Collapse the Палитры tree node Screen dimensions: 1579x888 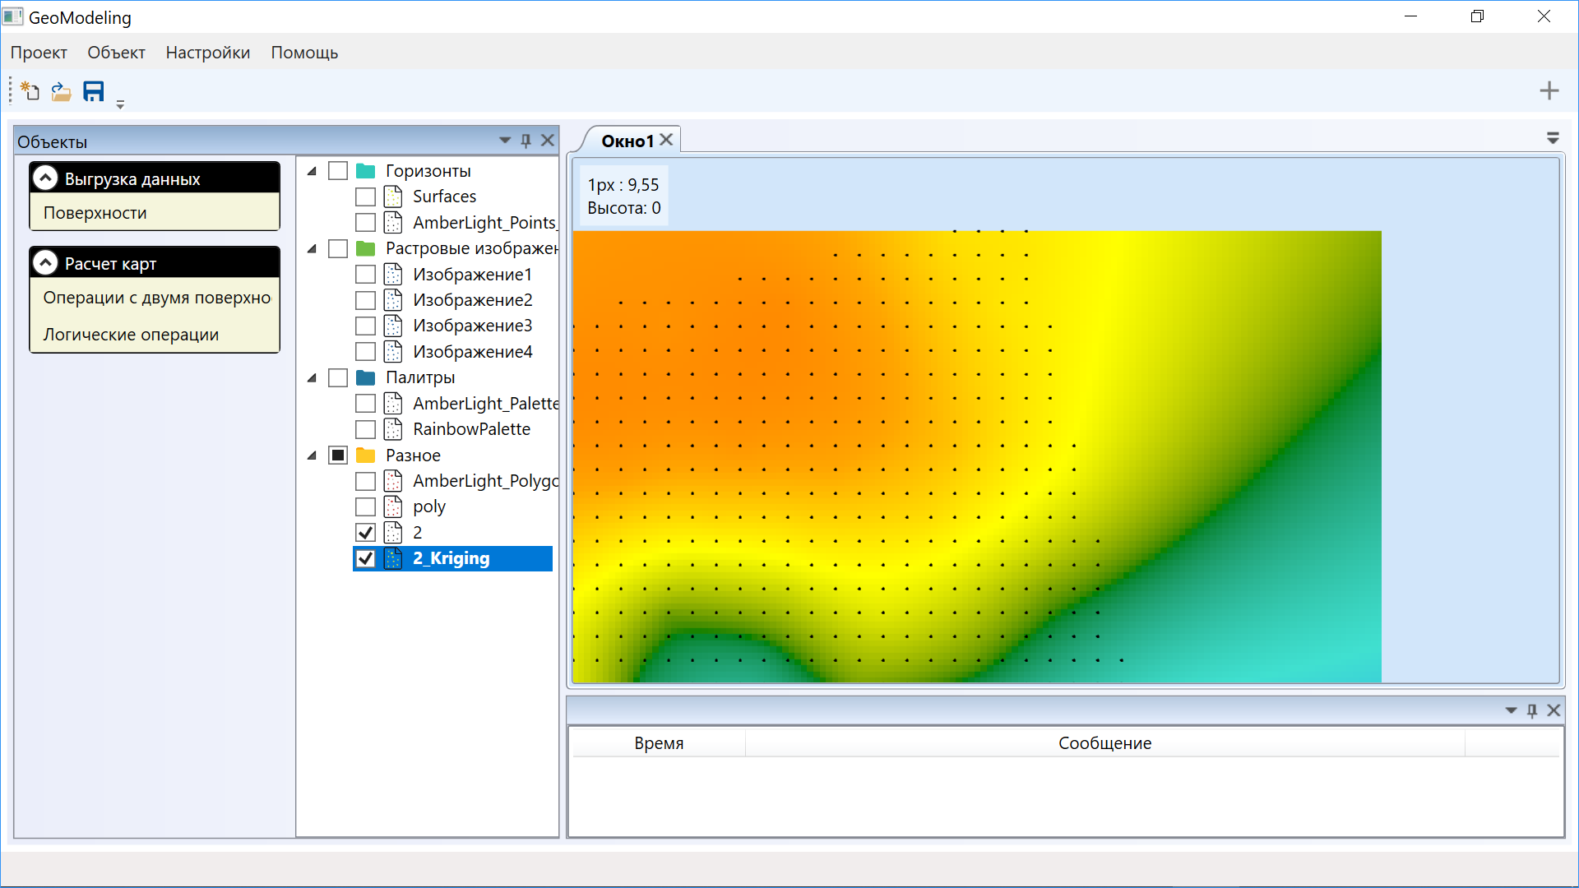[x=313, y=377]
